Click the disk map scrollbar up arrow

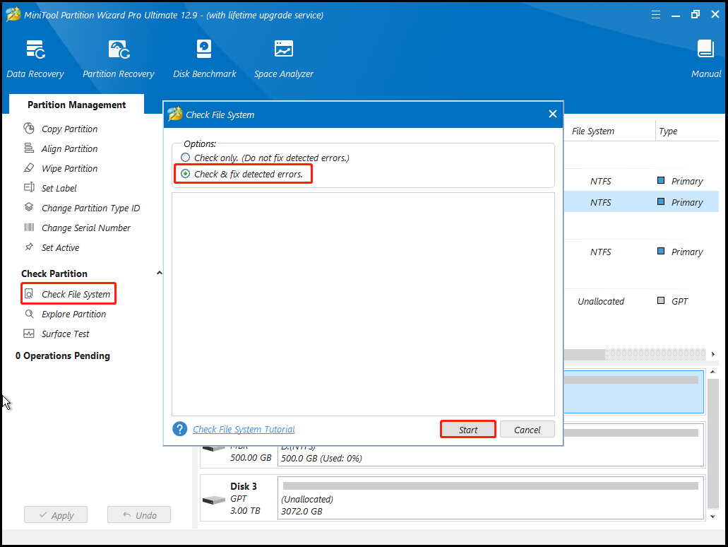pos(712,372)
